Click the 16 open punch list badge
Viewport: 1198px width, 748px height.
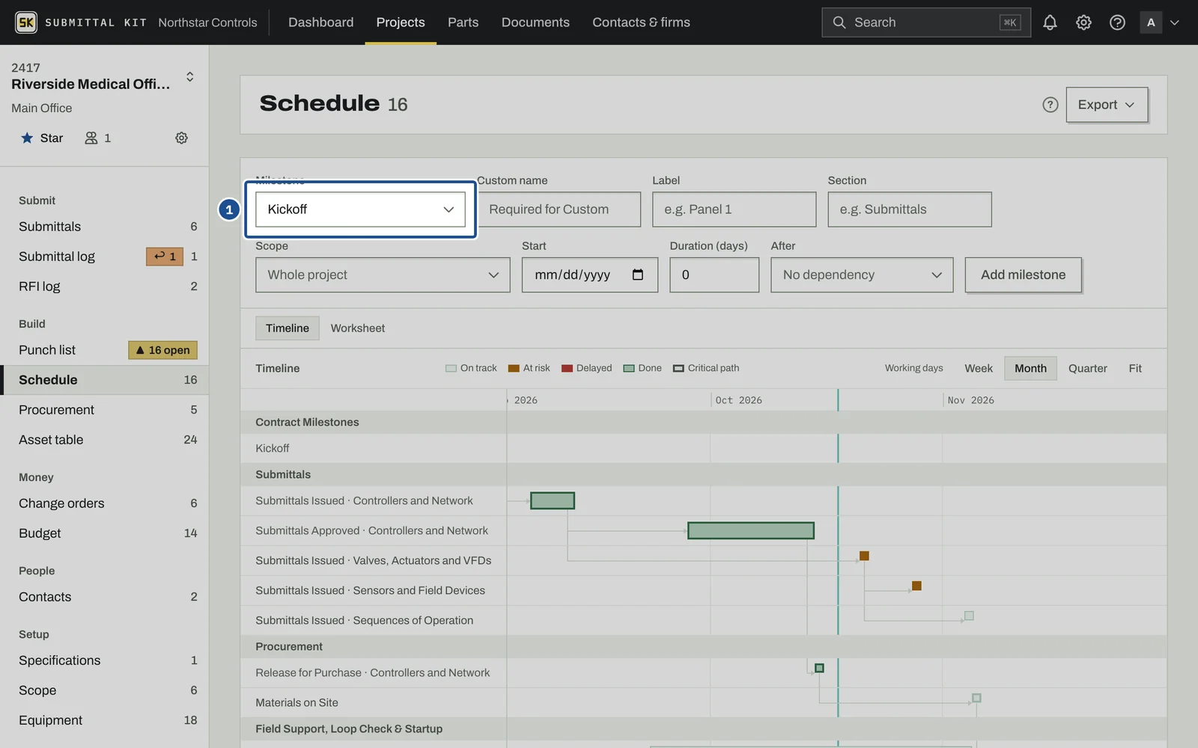pos(162,350)
